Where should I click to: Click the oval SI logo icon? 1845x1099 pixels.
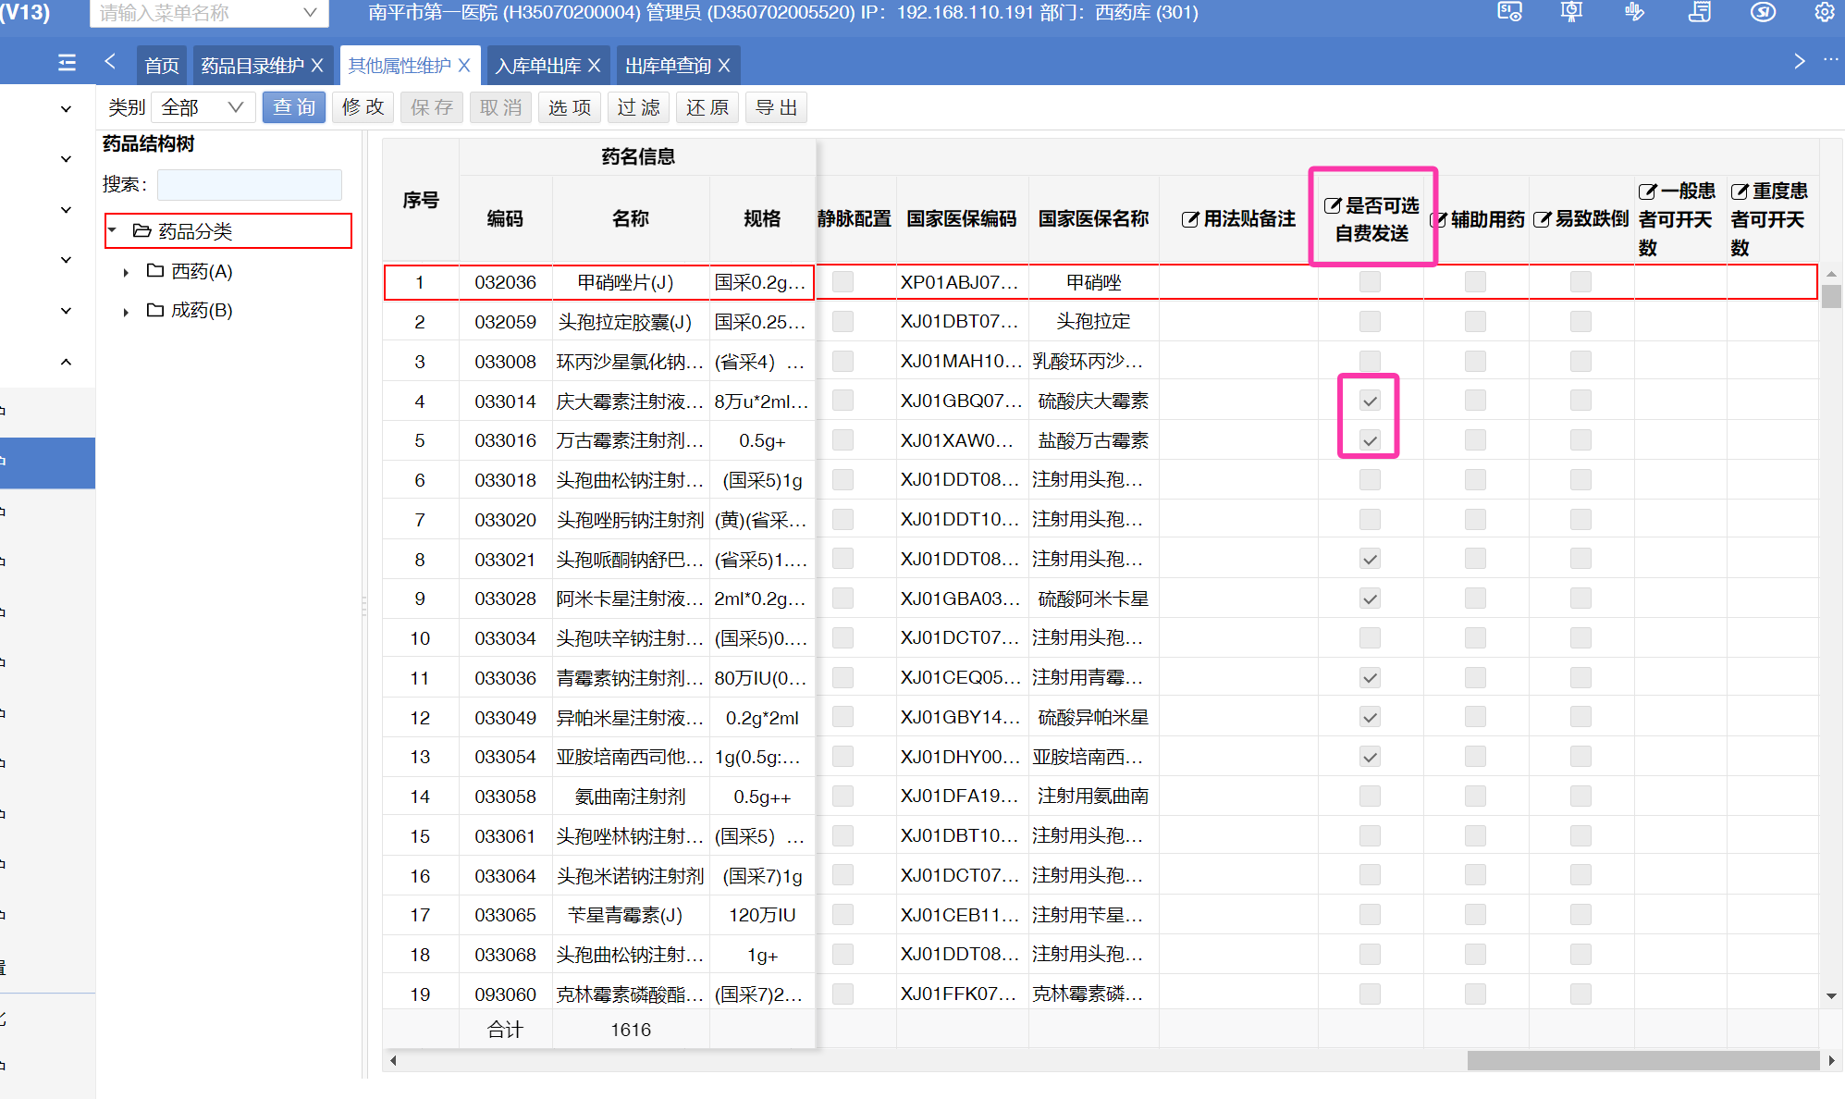pos(1763,12)
